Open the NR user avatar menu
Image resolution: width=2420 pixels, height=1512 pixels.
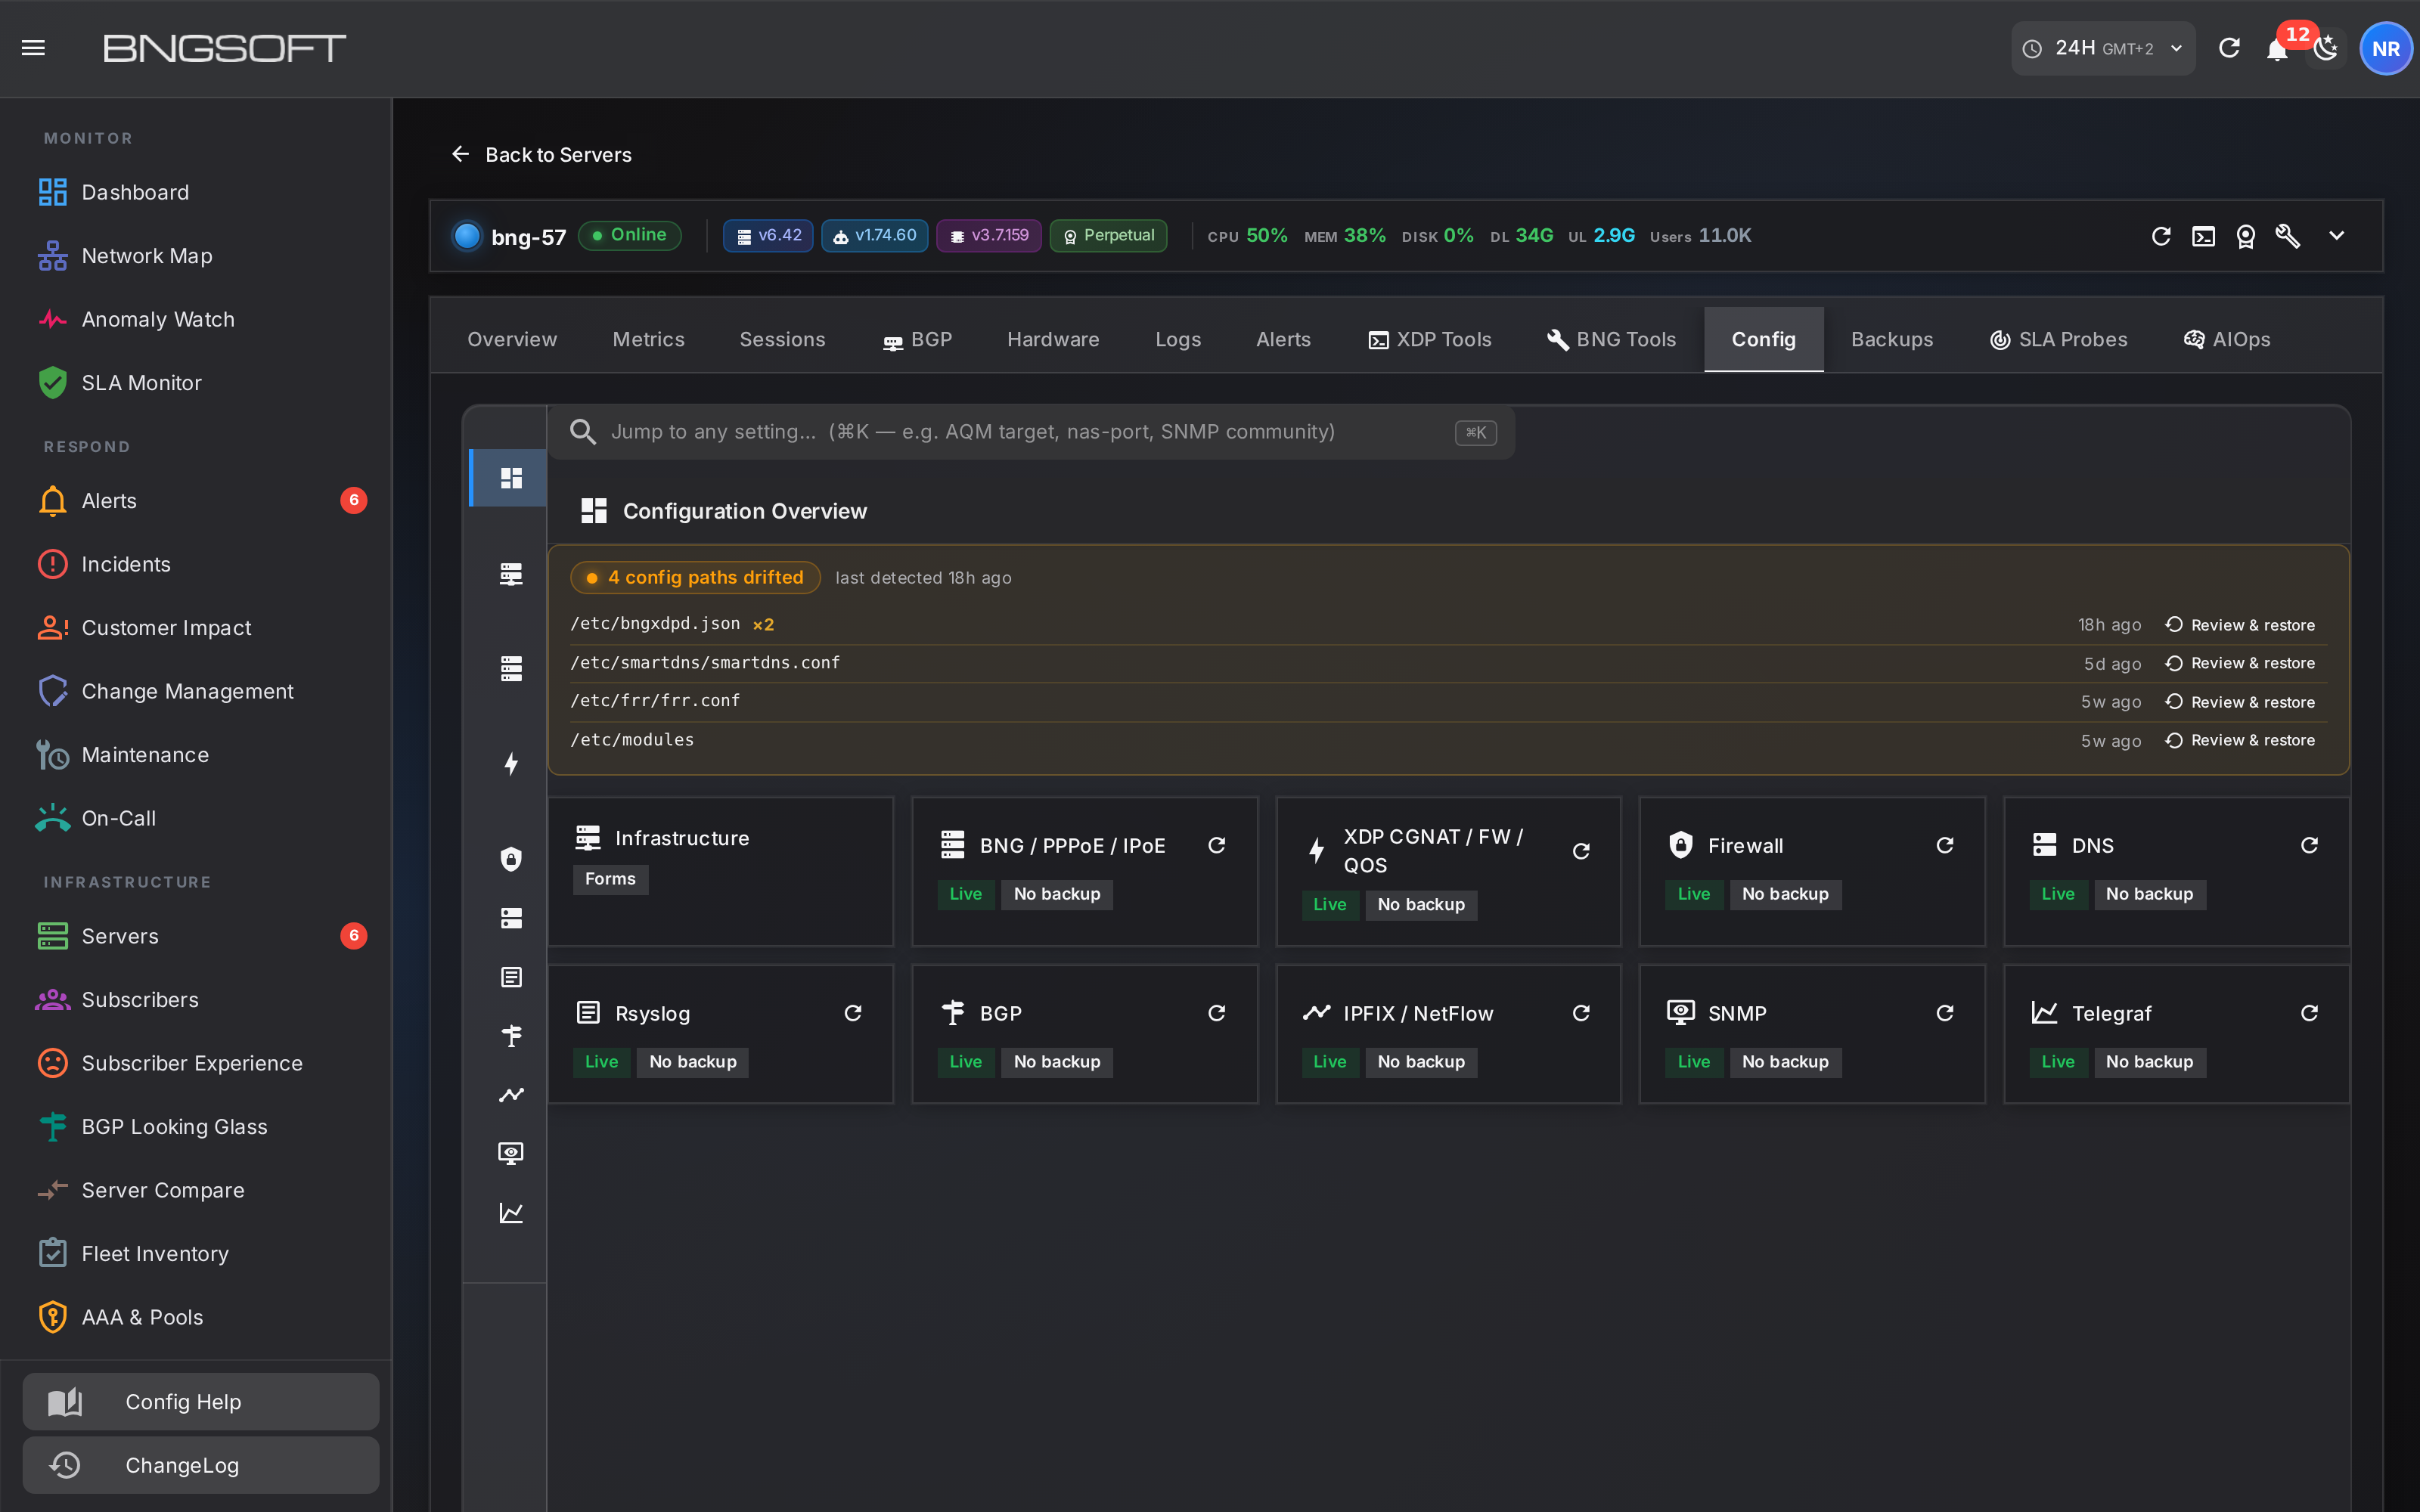pyautogui.click(x=2386, y=48)
